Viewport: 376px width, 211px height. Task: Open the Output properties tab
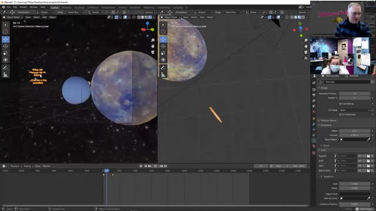pos(314,95)
